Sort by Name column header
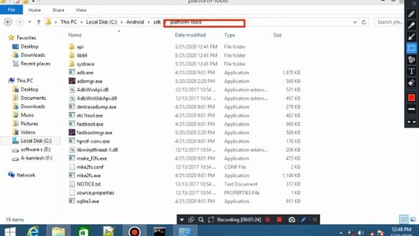 tap(75, 35)
